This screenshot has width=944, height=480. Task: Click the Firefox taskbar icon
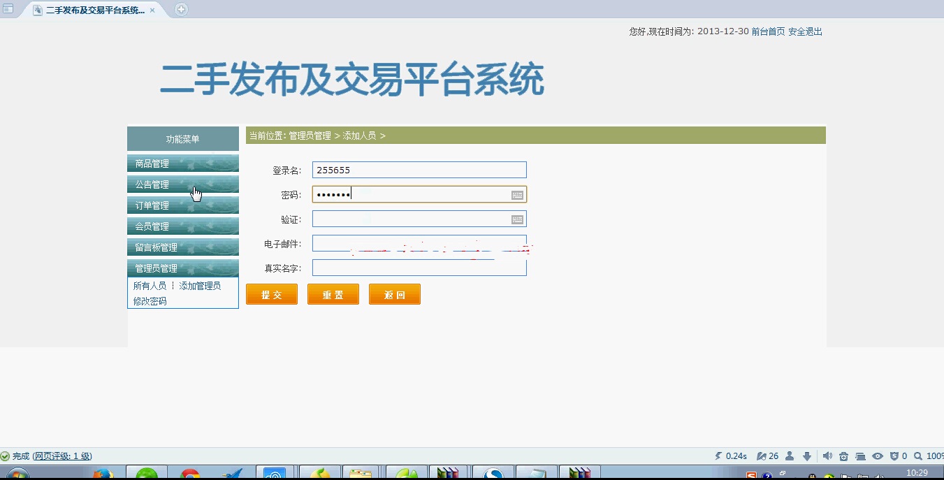[x=103, y=474]
